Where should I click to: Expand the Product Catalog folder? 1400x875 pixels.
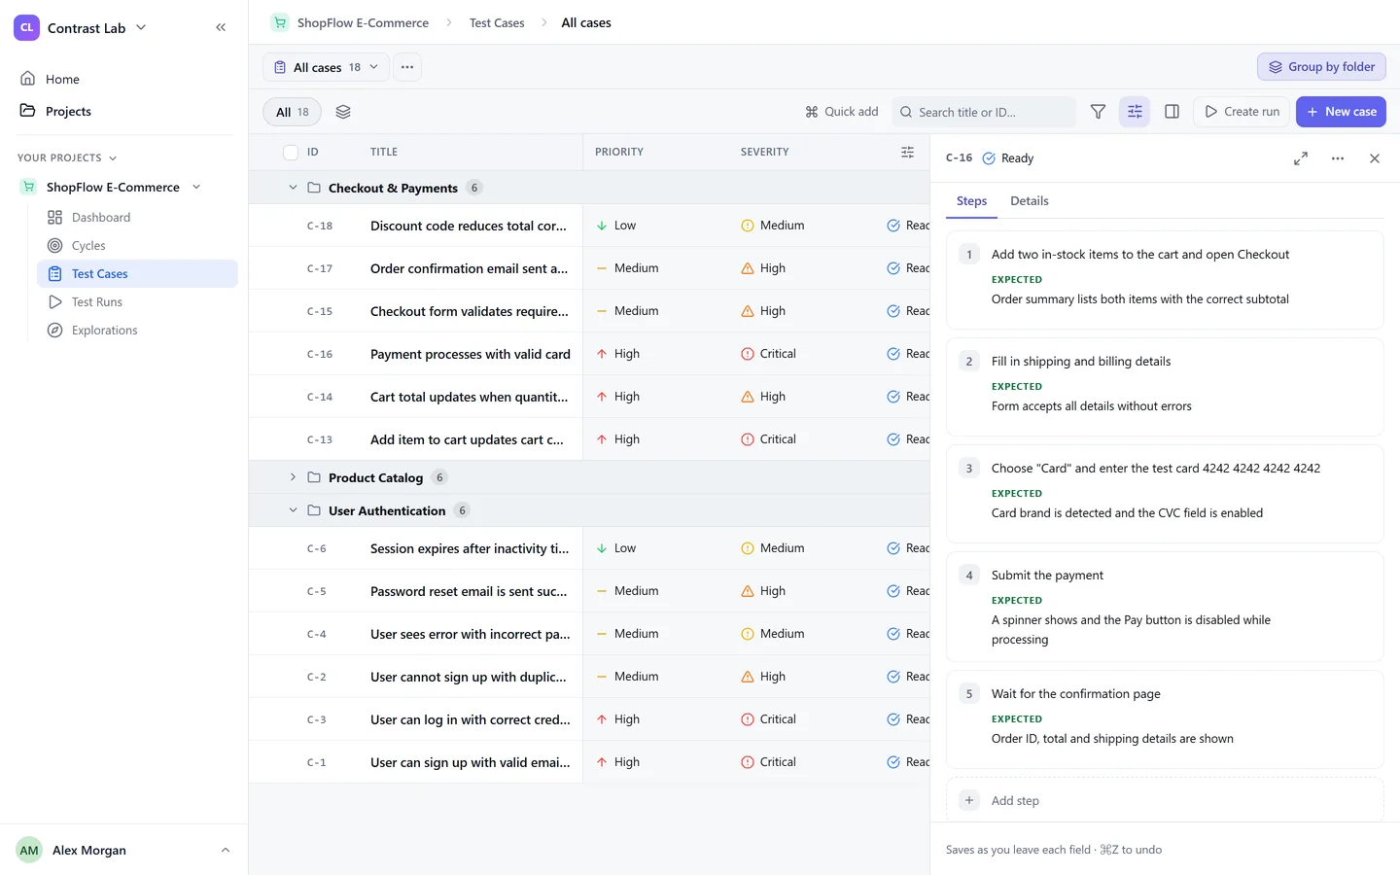coord(293,477)
